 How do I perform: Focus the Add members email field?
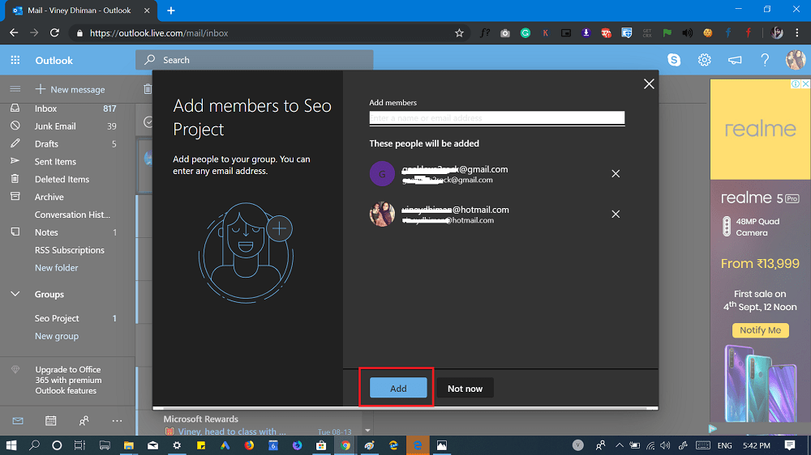point(496,117)
